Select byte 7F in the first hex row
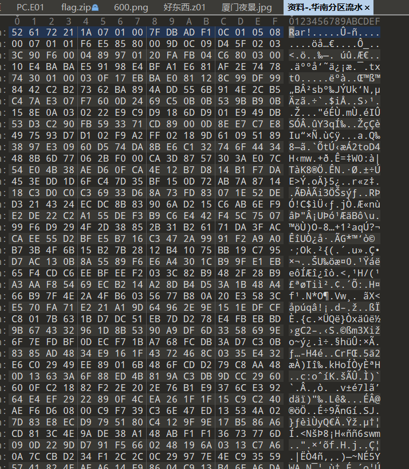The width and height of the screenshot is (409, 469). tap(155, 32)
